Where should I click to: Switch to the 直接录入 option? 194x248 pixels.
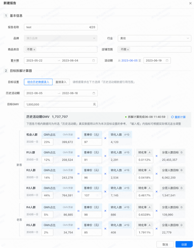point(61,82)
